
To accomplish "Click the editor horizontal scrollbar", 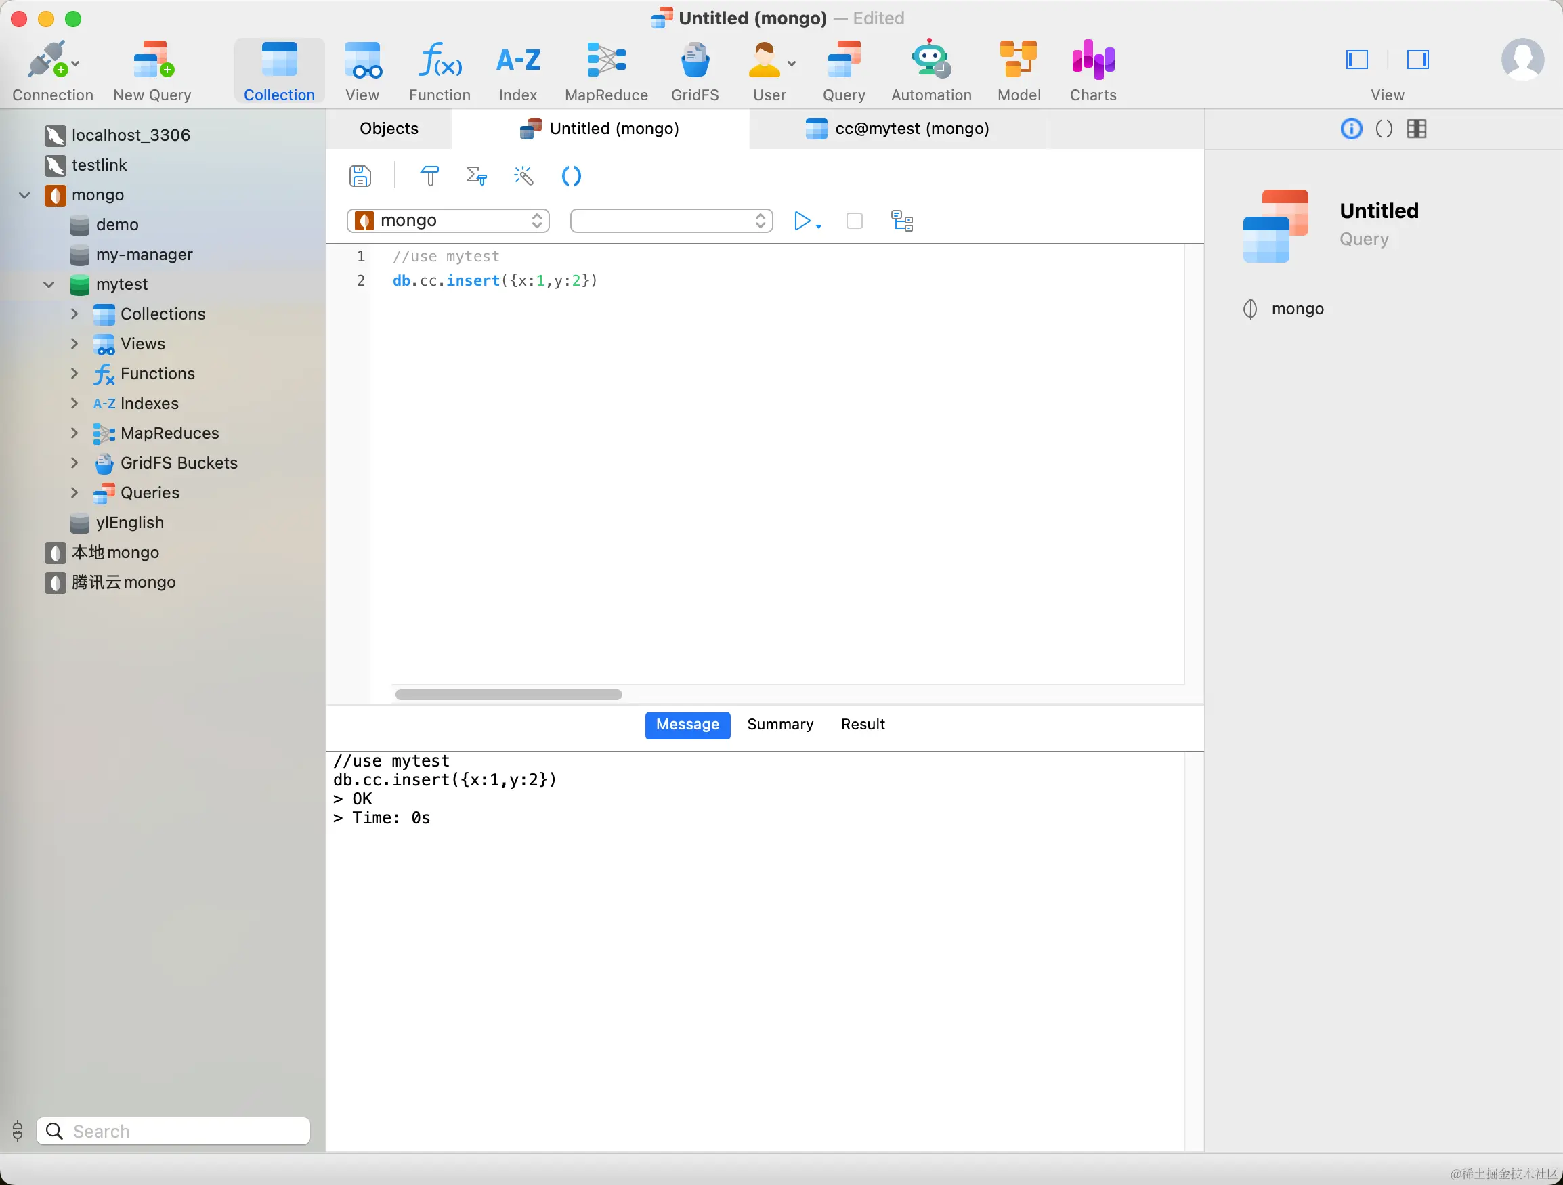I will pos(508,695).
